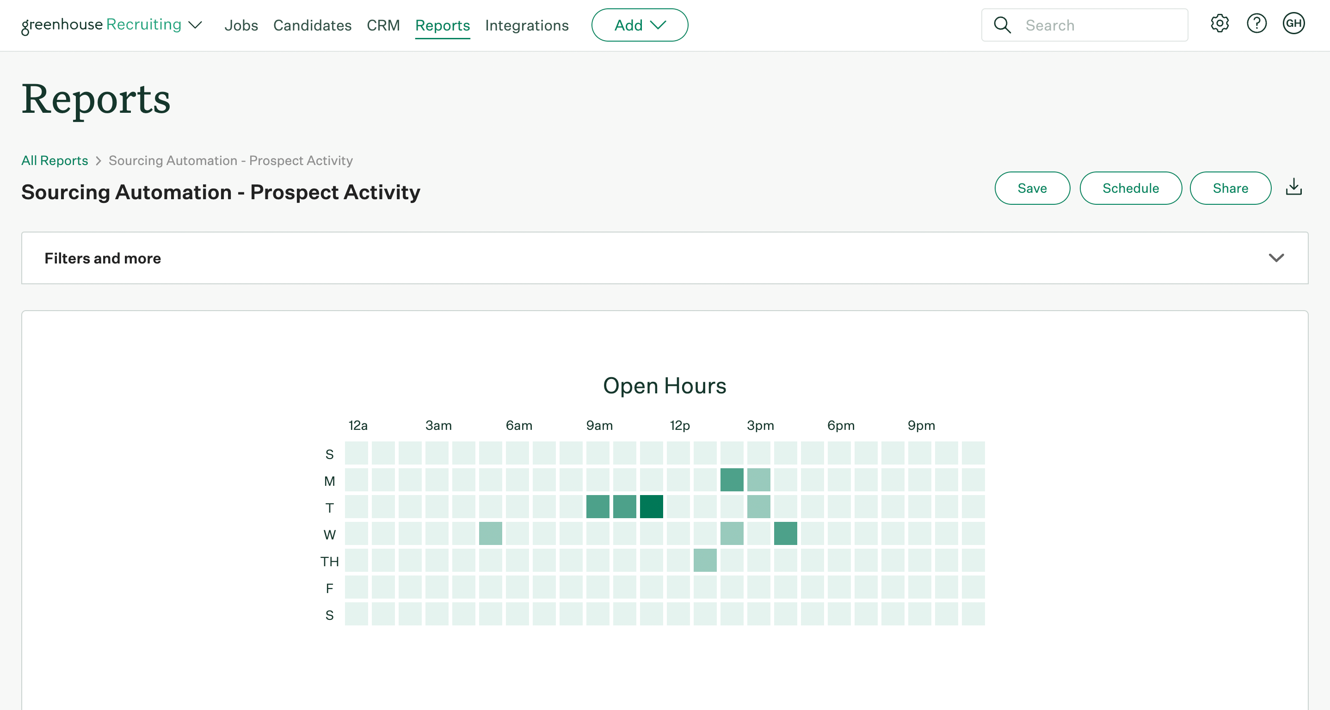1330x710 pixels.
Task: Click the Schedule button for report delivery
Action: pos(1131,188)
